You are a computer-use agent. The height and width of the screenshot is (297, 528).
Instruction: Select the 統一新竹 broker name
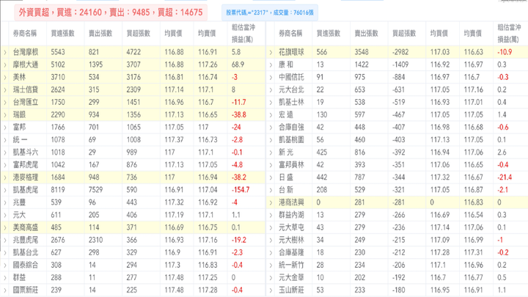[291, 265]
